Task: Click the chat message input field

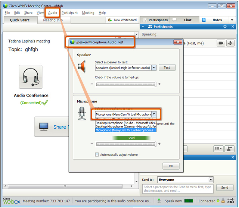Action: click(x=178, y=189)
